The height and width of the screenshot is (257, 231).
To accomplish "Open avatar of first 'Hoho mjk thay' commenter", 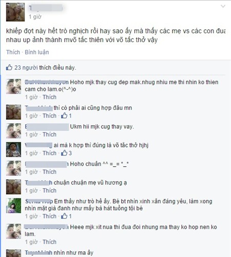I will tap(14, 87).
